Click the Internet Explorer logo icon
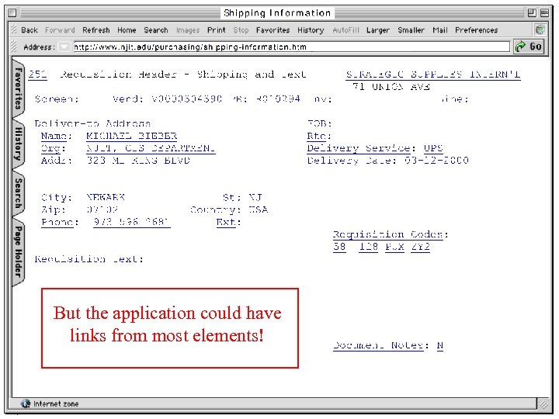559x419 pixels. tap(540, 29)
